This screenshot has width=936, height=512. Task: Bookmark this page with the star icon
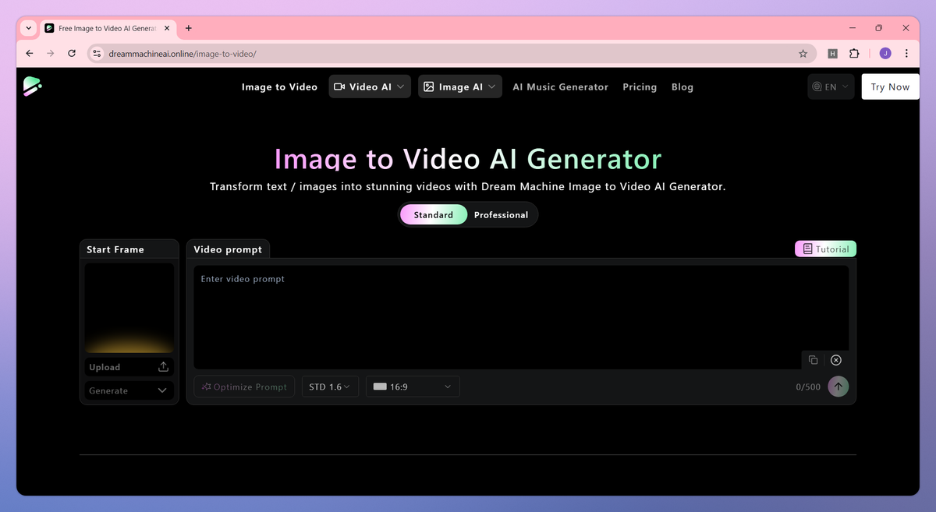tap(803, 54)
